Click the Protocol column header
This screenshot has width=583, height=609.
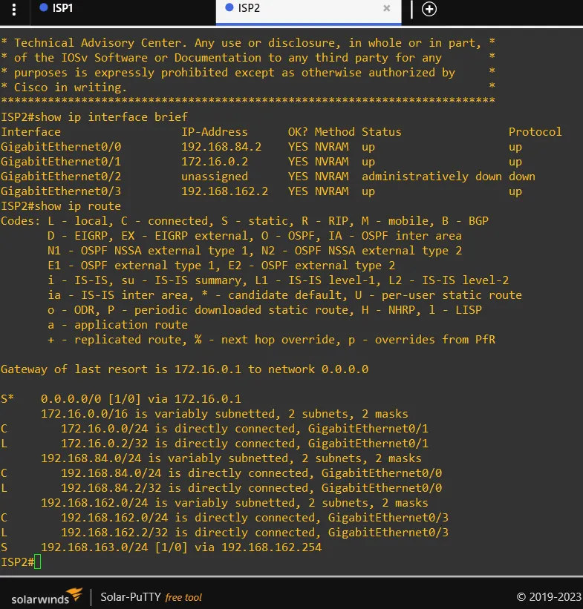click(535, 131)
